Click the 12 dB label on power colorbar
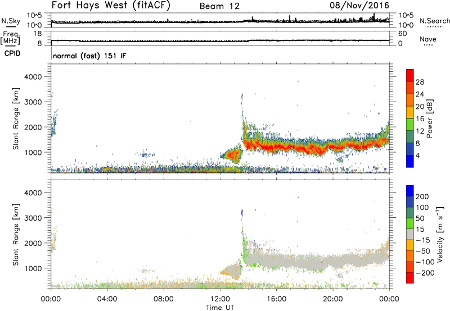This screenshot has height=311, width=450. pyautogui.click(x=420, y=131)
